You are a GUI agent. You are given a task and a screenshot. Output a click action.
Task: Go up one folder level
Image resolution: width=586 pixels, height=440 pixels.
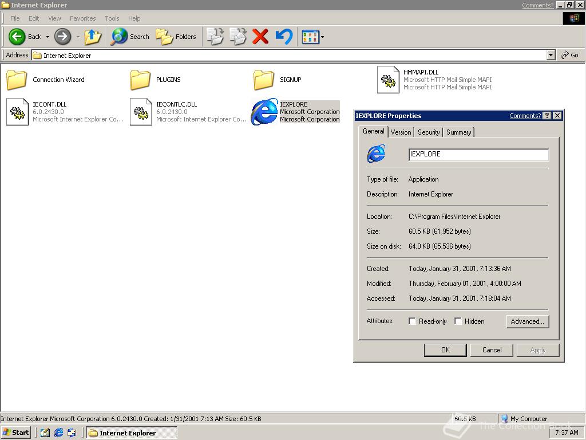(93, 37)
